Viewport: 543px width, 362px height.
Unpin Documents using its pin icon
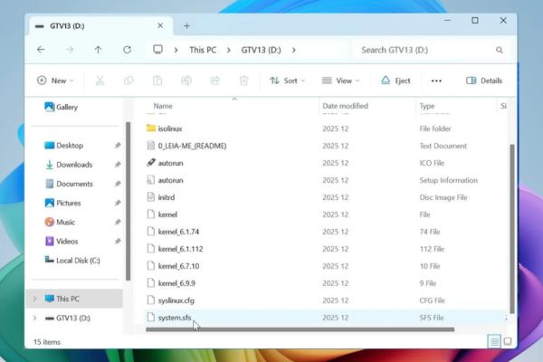click(118, 184)
